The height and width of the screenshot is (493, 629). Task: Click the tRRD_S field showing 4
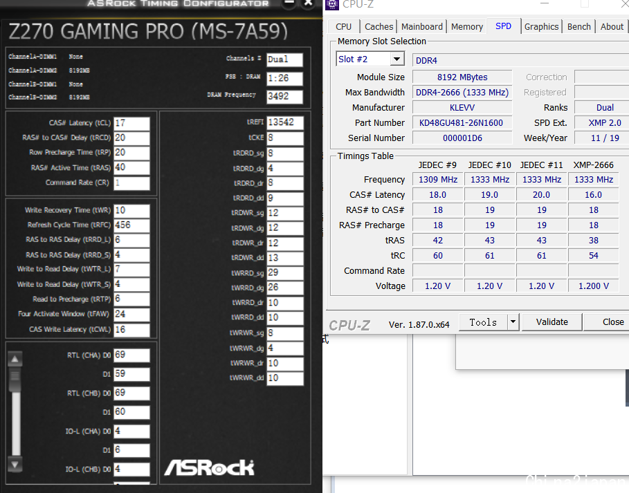131,255
